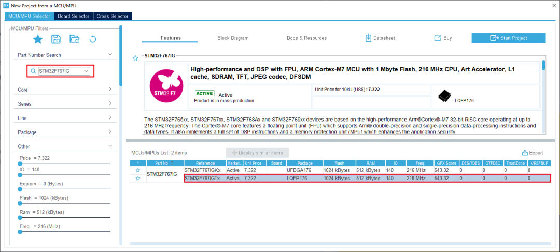560x252 pixels.
Task: Sort by the IO column header
Action: click(395, 163)
